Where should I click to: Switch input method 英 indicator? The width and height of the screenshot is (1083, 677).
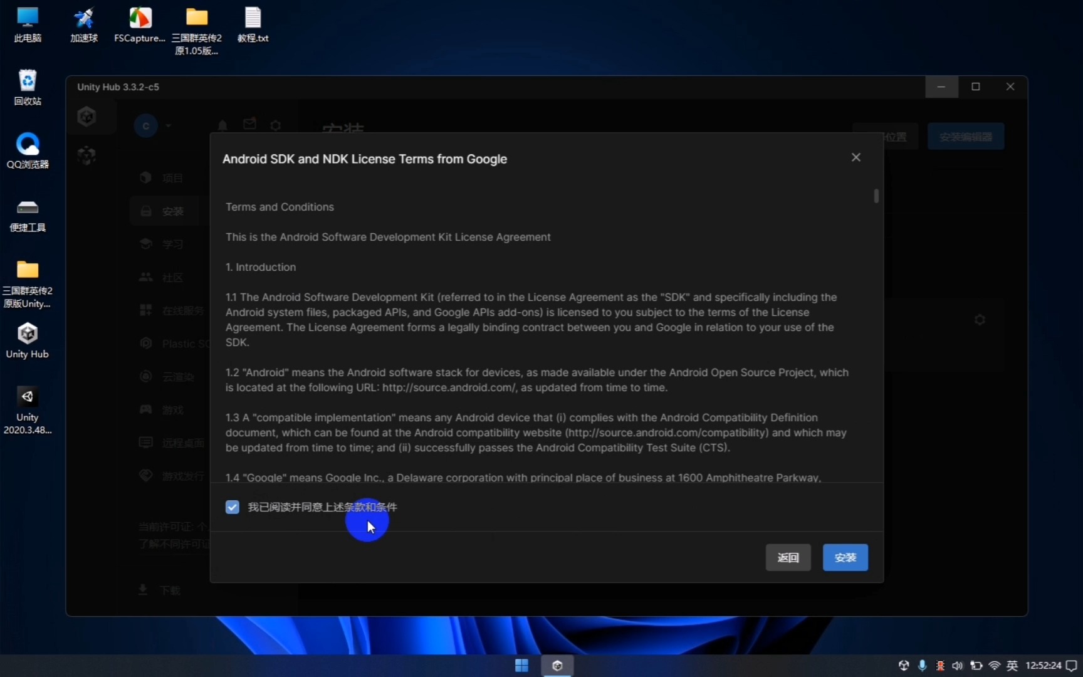tap(1012, 666)
